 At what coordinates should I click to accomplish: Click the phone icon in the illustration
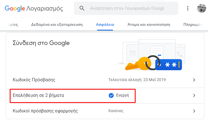pyautogui.click(x=180, y=54)
